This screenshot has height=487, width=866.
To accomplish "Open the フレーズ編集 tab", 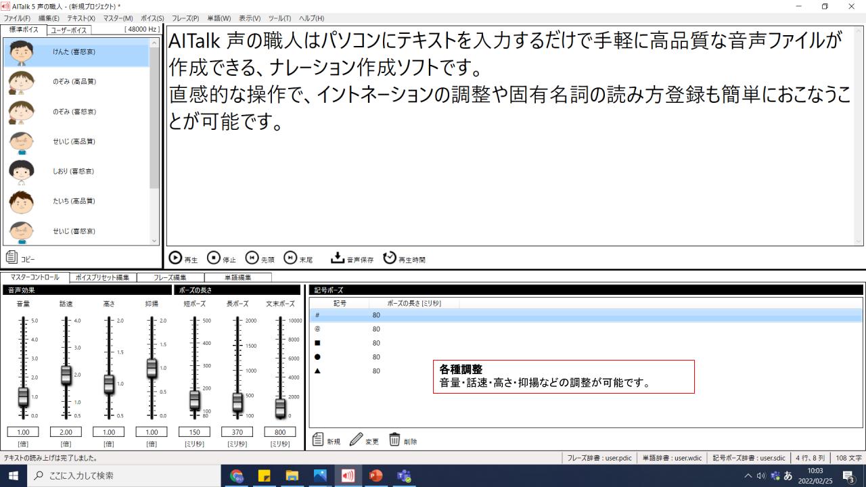I will pyautogui.click(x=171, y=277).
